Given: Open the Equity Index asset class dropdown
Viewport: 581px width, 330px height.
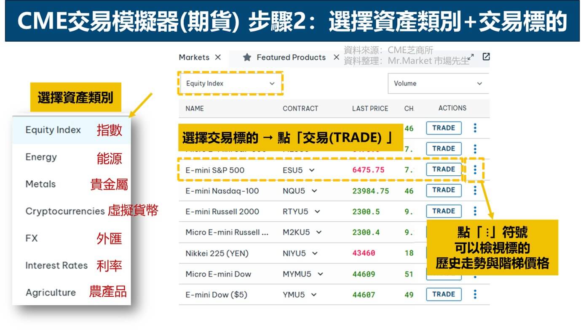Looking at the screenshot, I should [x=230, y=83].
